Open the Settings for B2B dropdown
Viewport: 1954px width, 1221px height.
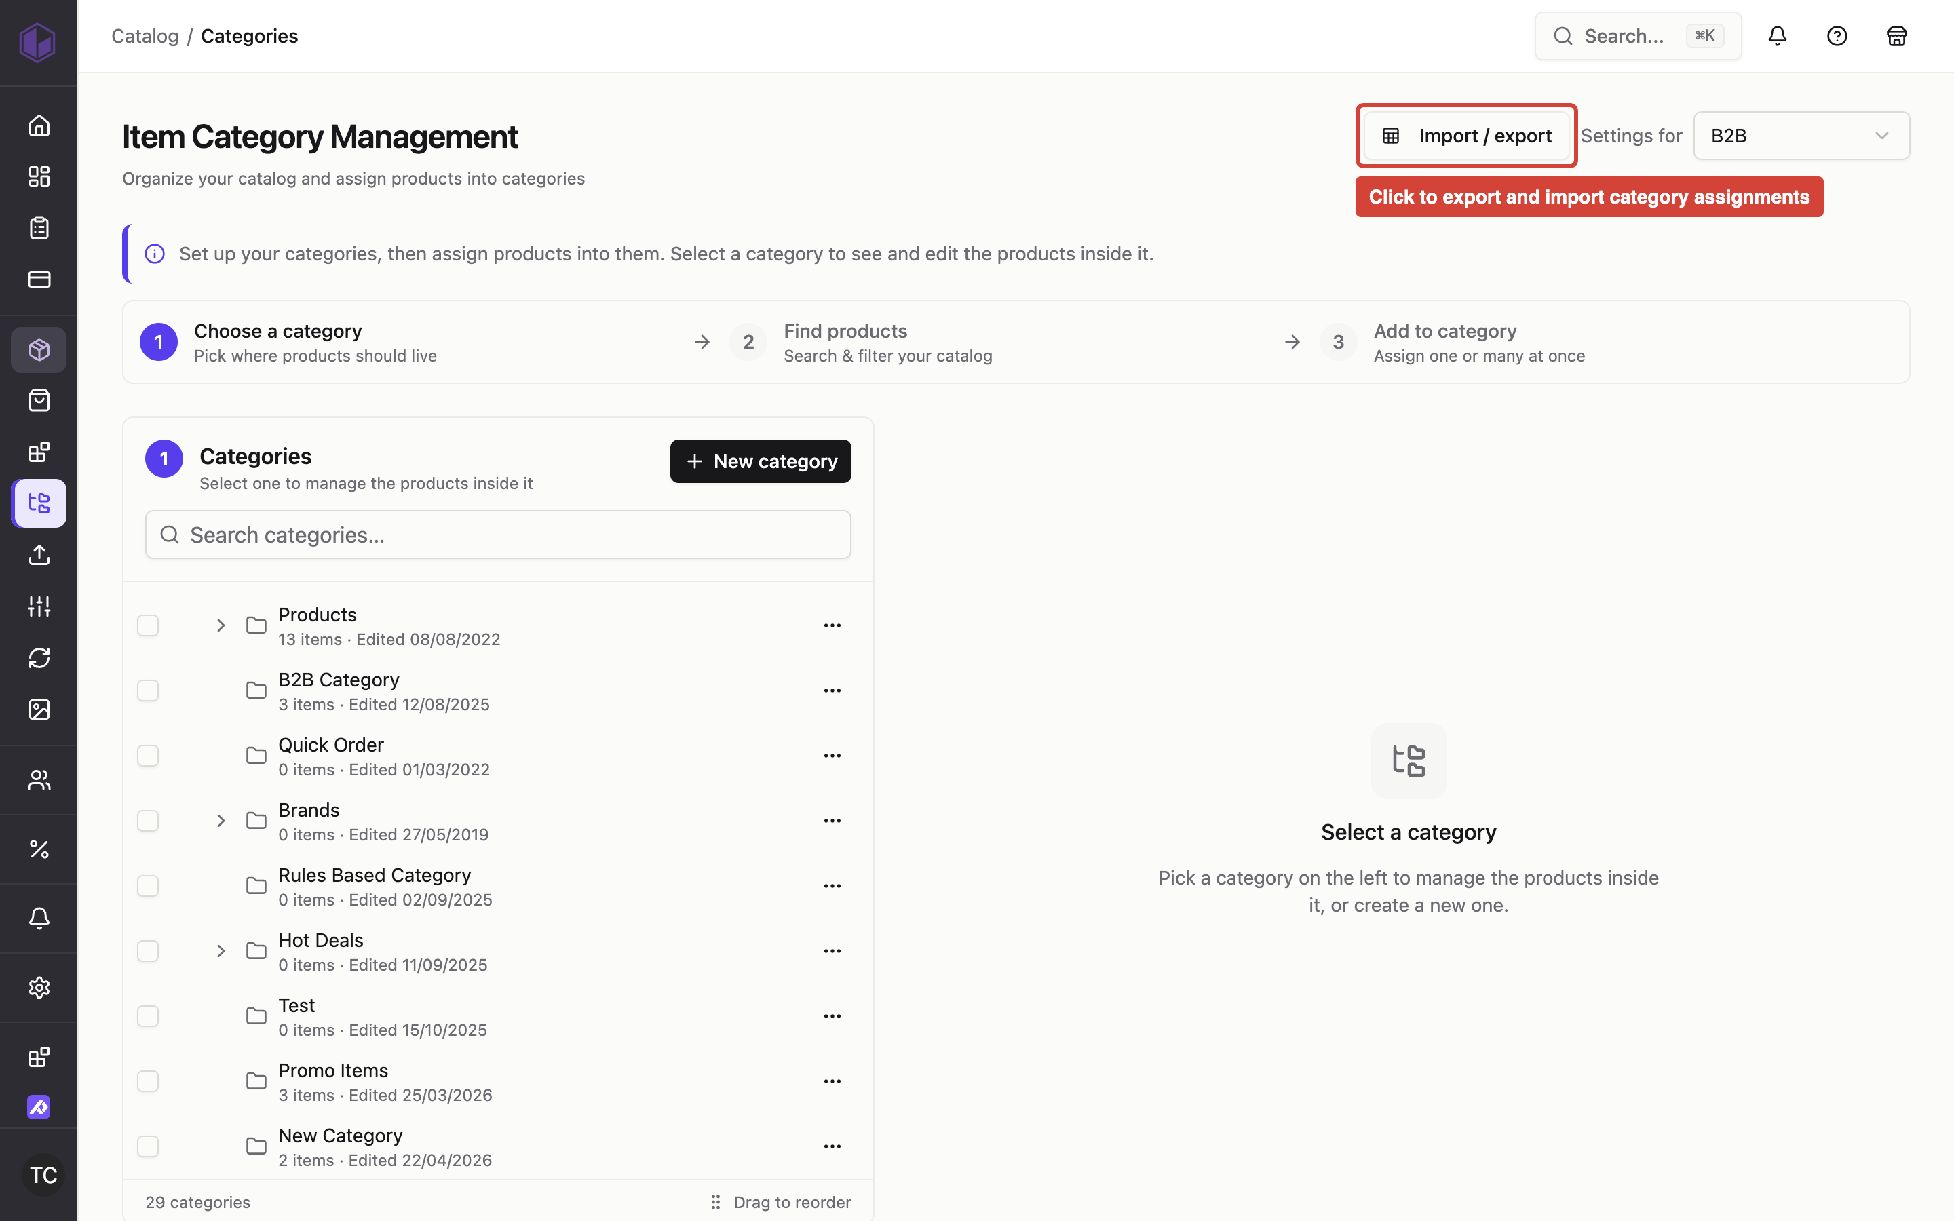tap(1801, 136)
